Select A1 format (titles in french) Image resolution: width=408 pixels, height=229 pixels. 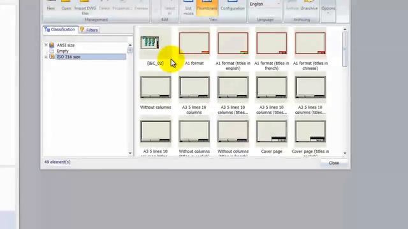[272, 50]
